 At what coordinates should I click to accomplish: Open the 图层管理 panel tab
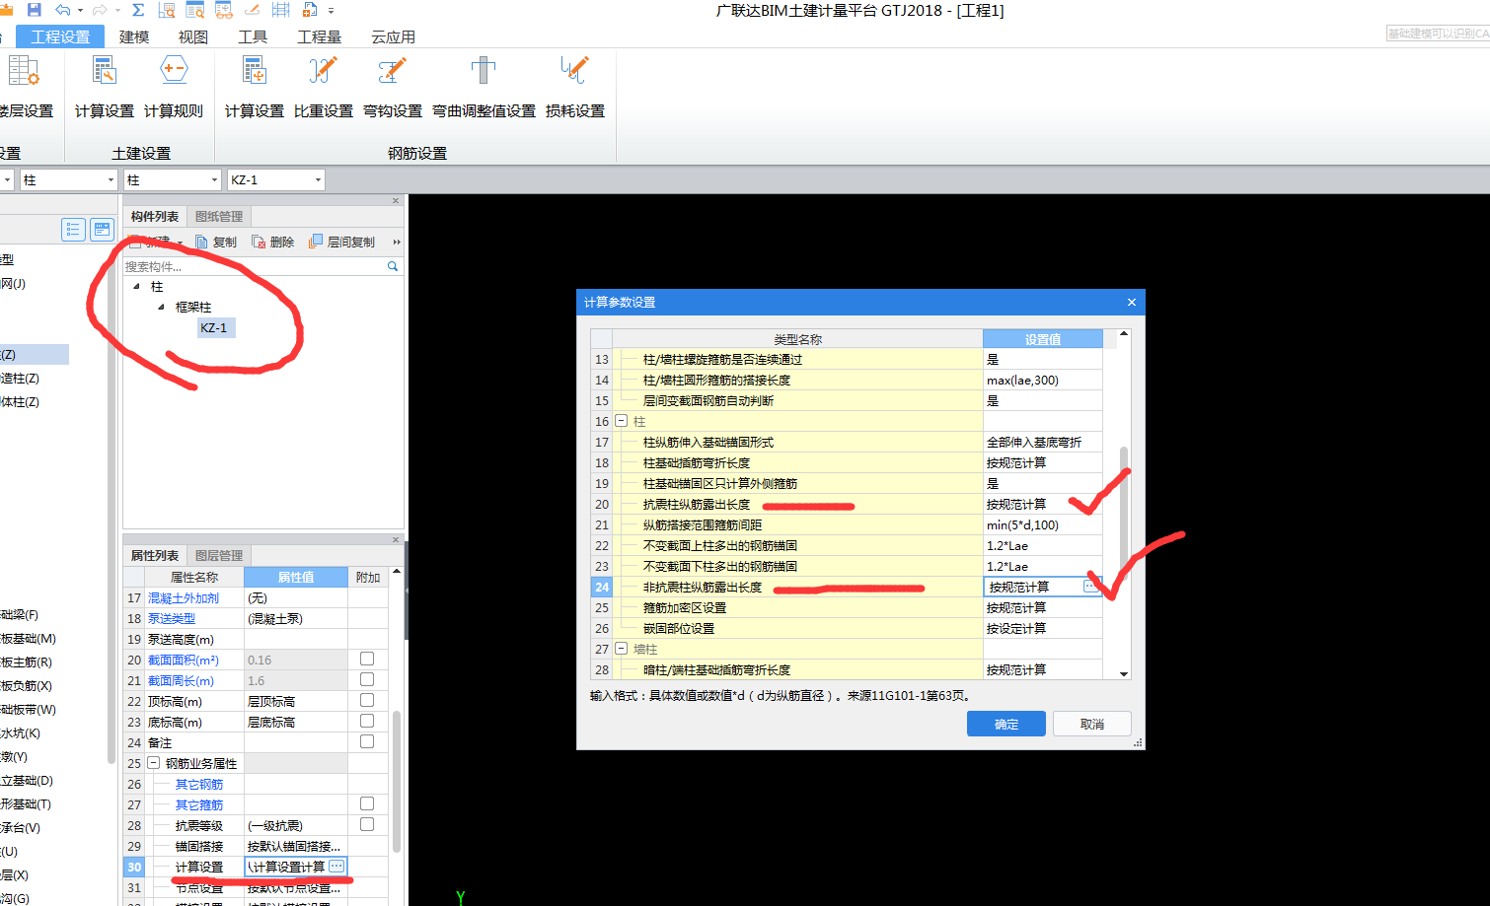pos(219,555)
